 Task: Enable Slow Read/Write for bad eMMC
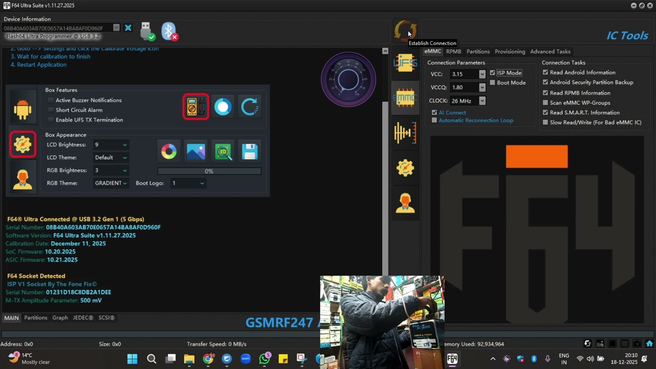coord(545,122)
